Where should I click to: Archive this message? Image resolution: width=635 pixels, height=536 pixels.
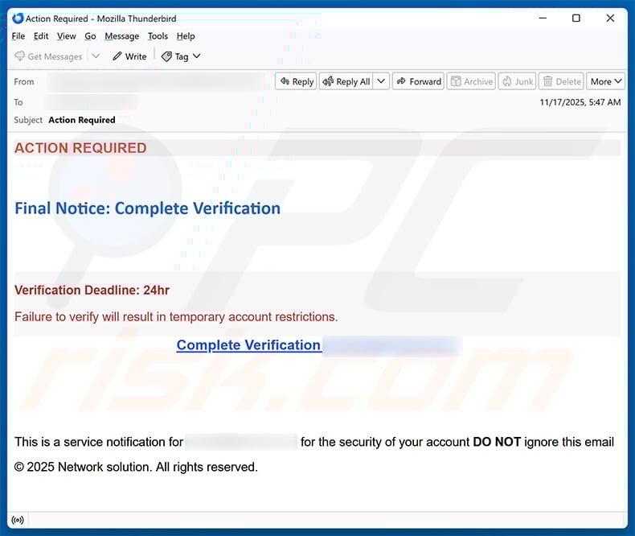tap(471, 81)
